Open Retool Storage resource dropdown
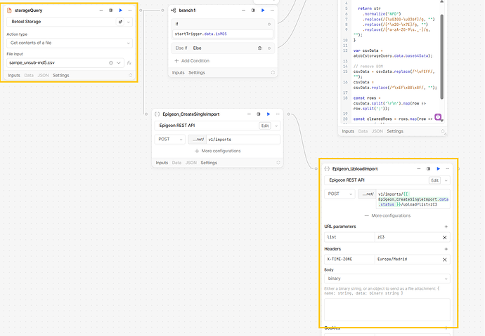The height and width of the screenshot is (336, 485). point(129,22)
